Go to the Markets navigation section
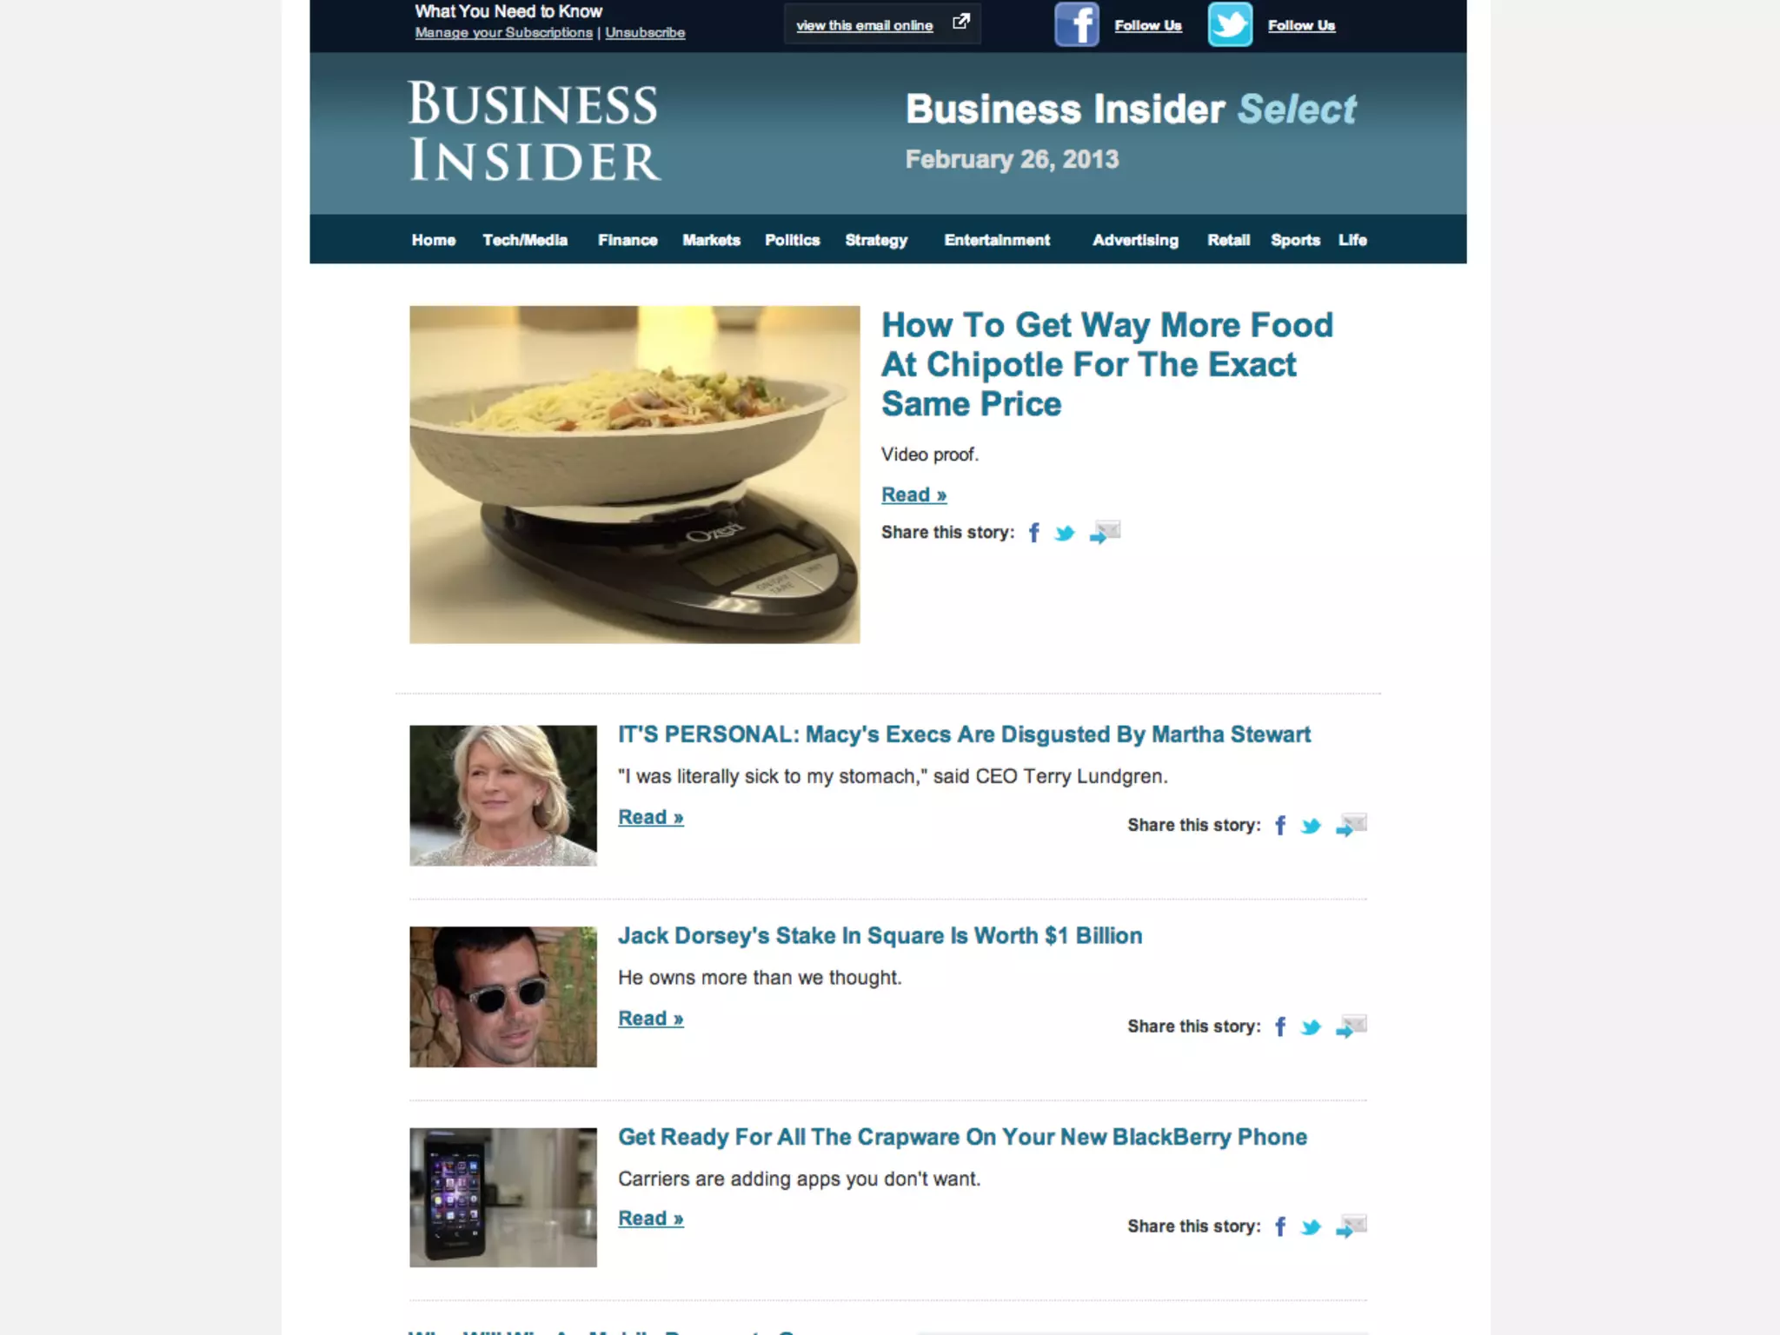 click(x=711, y=240)
